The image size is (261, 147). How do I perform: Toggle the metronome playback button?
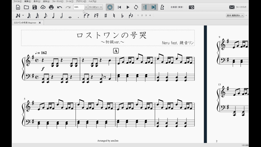tap(162, 7)
